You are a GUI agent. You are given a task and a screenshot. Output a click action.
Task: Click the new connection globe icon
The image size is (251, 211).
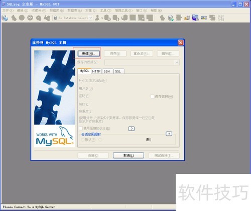point(5,18)
